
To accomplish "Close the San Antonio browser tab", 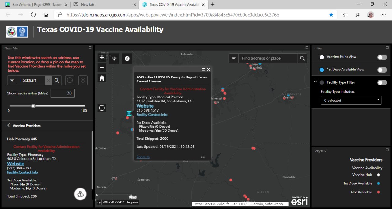I will point(66,5).
